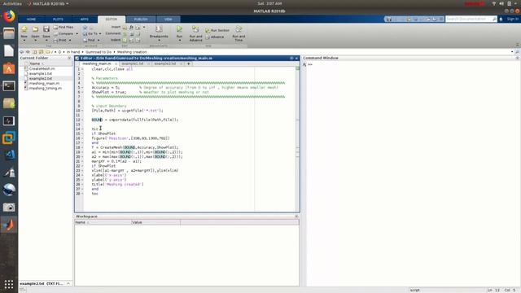Click the Command Window prompt
The width and height of the screenshot is (521, 293).
point(310,65)
